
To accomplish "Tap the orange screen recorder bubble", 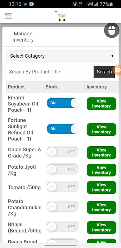I will (x=117, y=70).
